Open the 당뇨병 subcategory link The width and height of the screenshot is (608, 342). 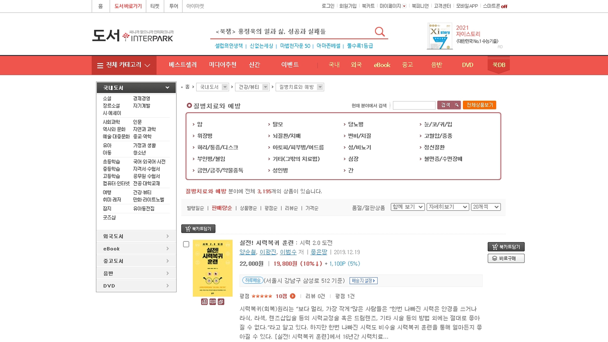point(356,124)
